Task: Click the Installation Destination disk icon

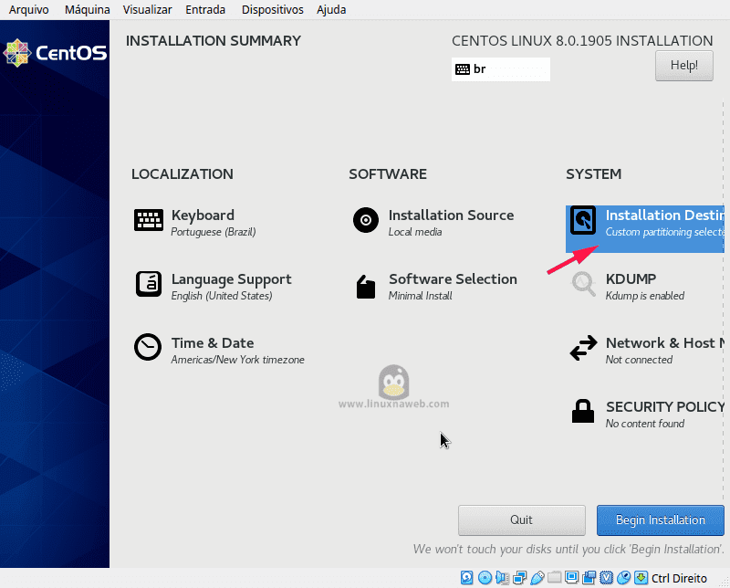Action: (583, 220)
